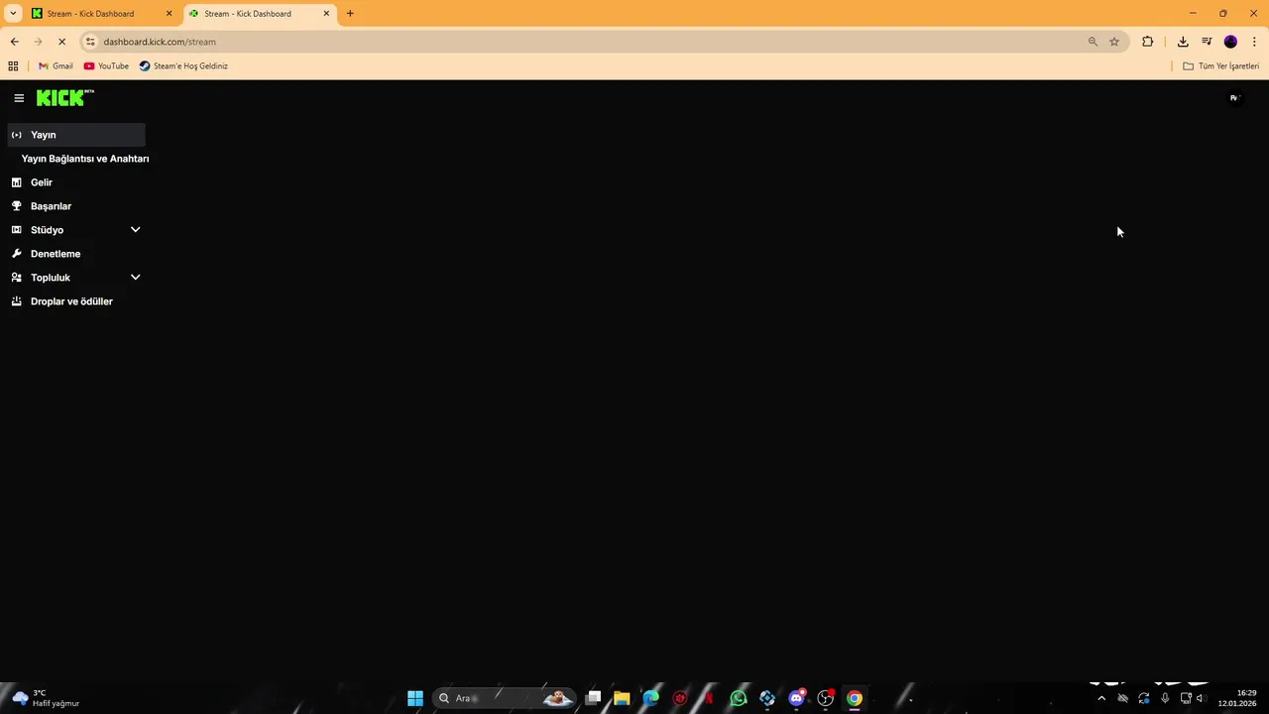Open the Extensions puzzle icon
Image resolution: width=1269 pixels, height=714 pixels.
(1148, 42)
